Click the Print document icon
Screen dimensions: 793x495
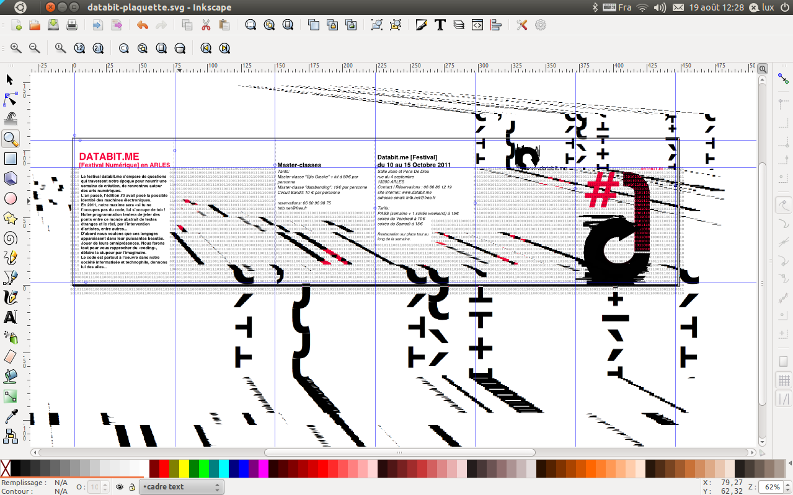click(72, 25)
